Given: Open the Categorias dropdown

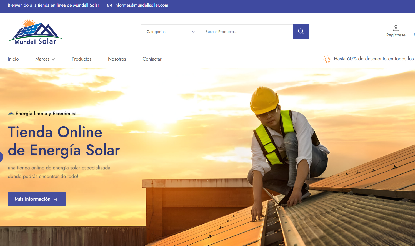Looking at the screenshot, I should (x=170, y=32).
